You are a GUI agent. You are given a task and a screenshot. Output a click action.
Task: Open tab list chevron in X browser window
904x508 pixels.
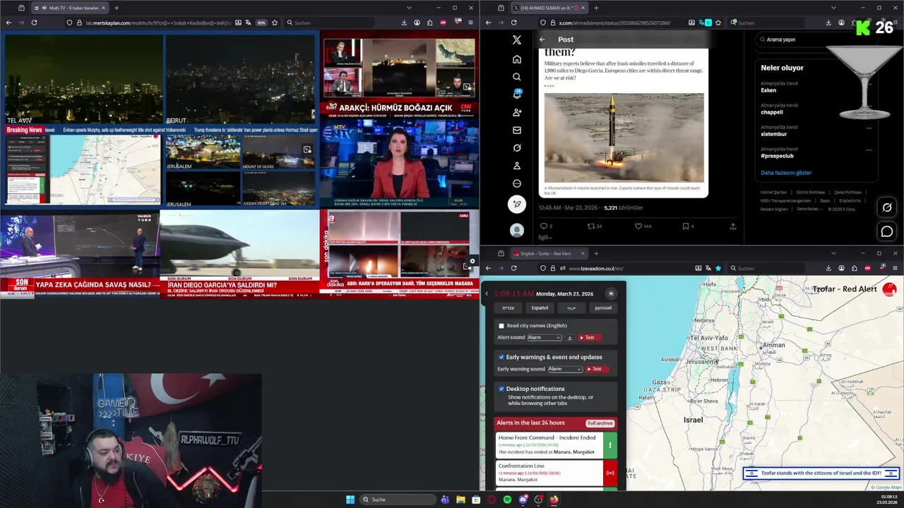coord(833,8)
